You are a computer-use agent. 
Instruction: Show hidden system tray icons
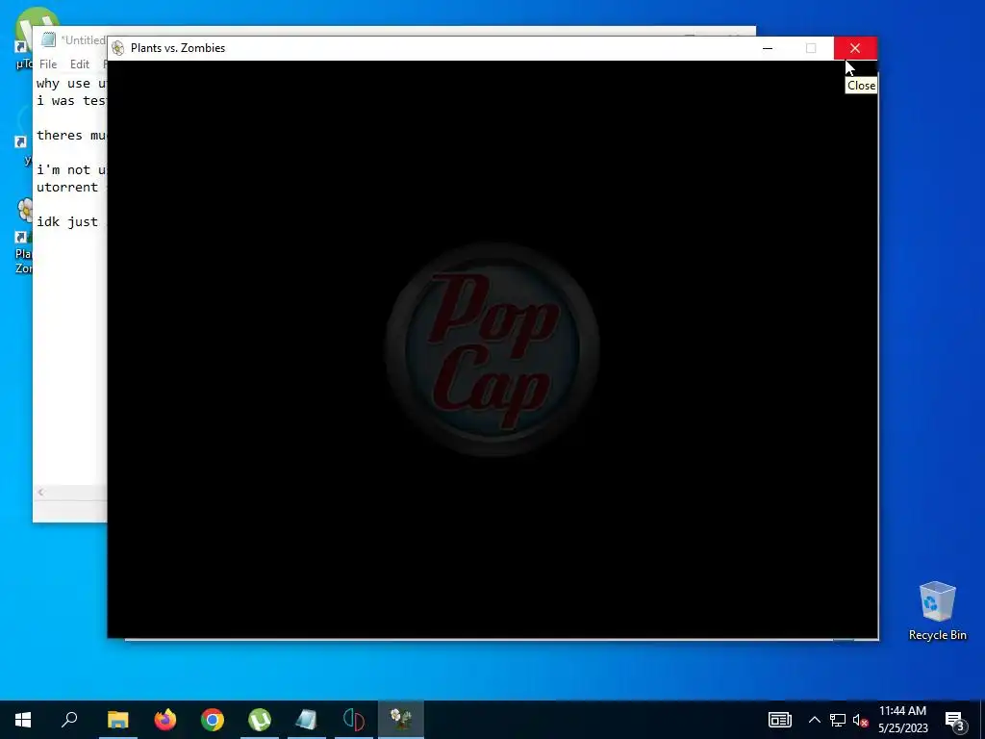tap(814, 720)
